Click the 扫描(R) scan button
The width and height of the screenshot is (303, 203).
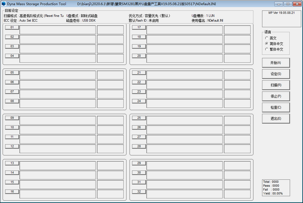click(x=276, y=85)
